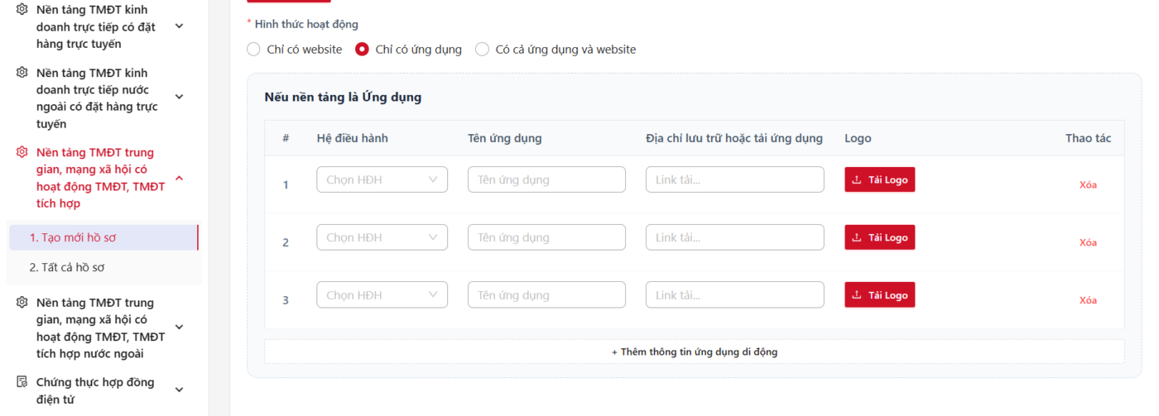Click 'Xóa' to delete row 1
This screenshot has height=416, width=1159.
[x=1088, y=184]
